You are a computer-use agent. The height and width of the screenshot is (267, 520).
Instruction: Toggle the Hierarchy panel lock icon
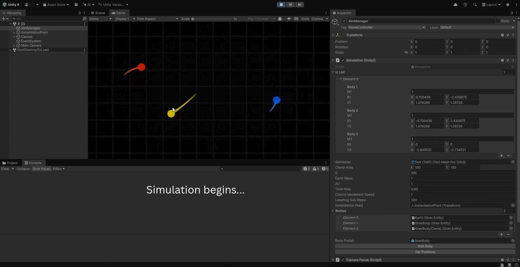pyautogui.click(x=80, y=13)
